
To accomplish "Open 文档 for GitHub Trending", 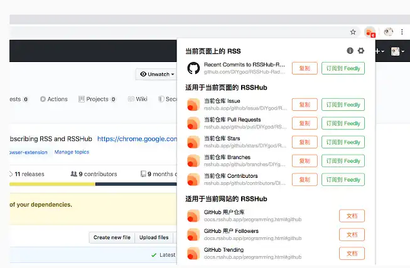I will click(352, 254).
